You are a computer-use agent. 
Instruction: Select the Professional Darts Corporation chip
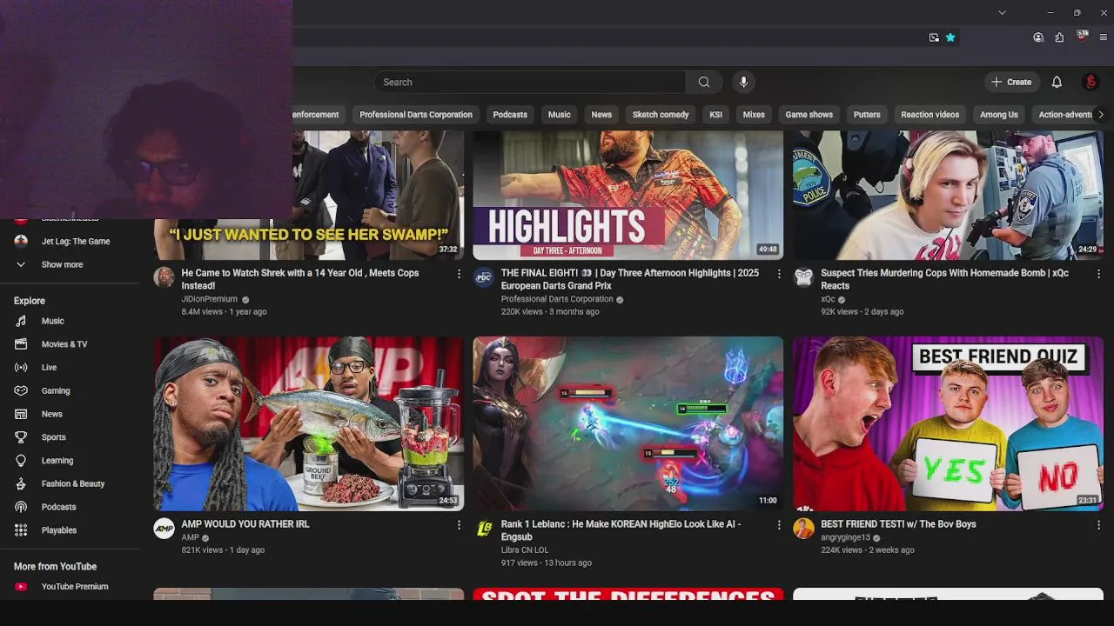[x=416, y=115]
